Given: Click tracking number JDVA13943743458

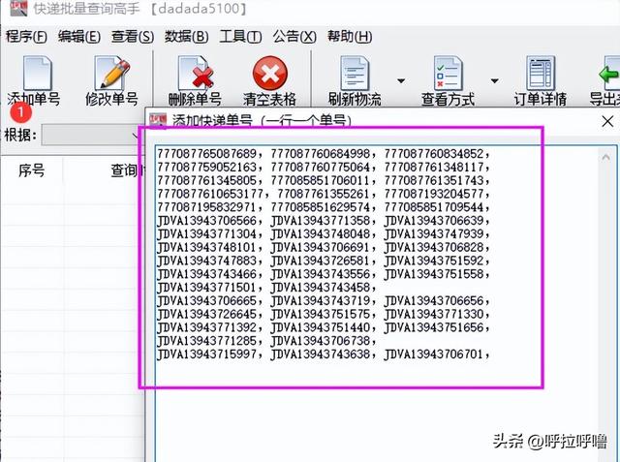Looking at the screenshot, I should pyautogui.click(x=321, y=288).
